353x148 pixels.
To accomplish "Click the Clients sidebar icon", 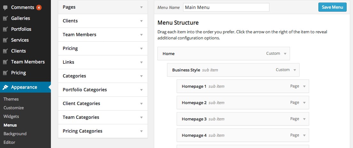I will click(5, 51).
